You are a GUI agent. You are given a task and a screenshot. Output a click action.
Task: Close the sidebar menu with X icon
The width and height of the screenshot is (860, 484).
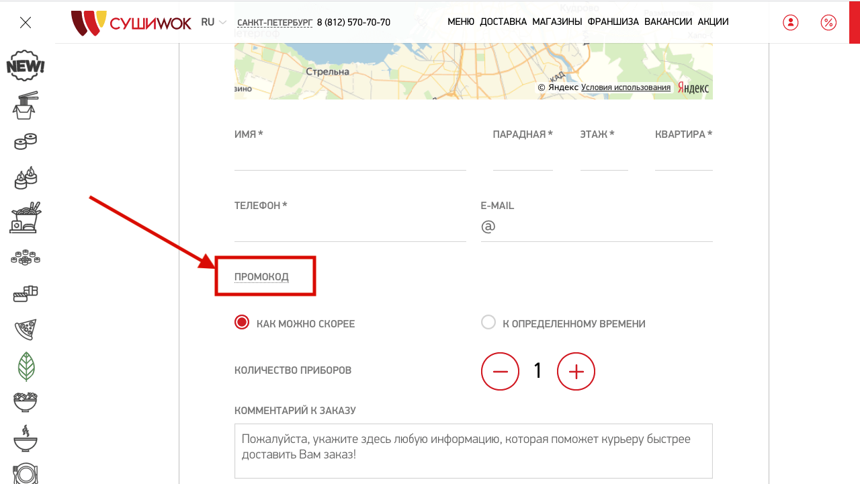coord(26,22)
